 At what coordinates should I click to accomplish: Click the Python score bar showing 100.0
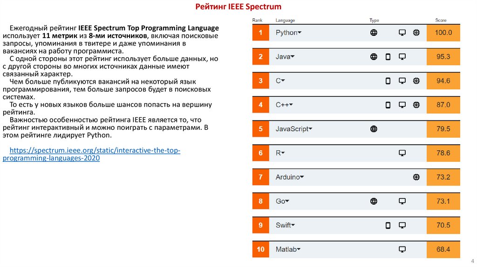(443, 33)
